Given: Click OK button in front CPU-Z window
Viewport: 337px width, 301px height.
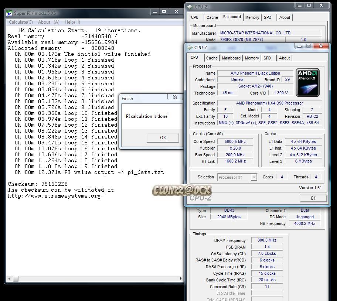Looking at the screenshot, I should pos(313,198).
